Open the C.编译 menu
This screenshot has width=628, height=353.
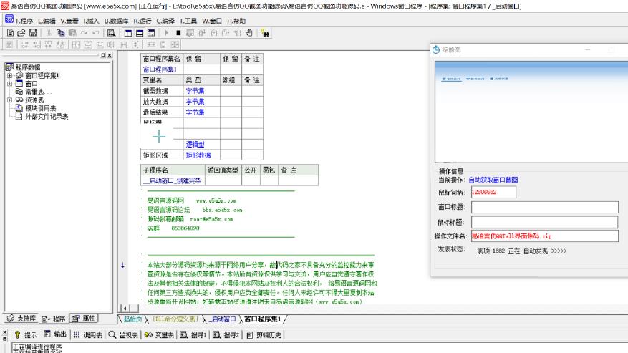pos(165,21)
